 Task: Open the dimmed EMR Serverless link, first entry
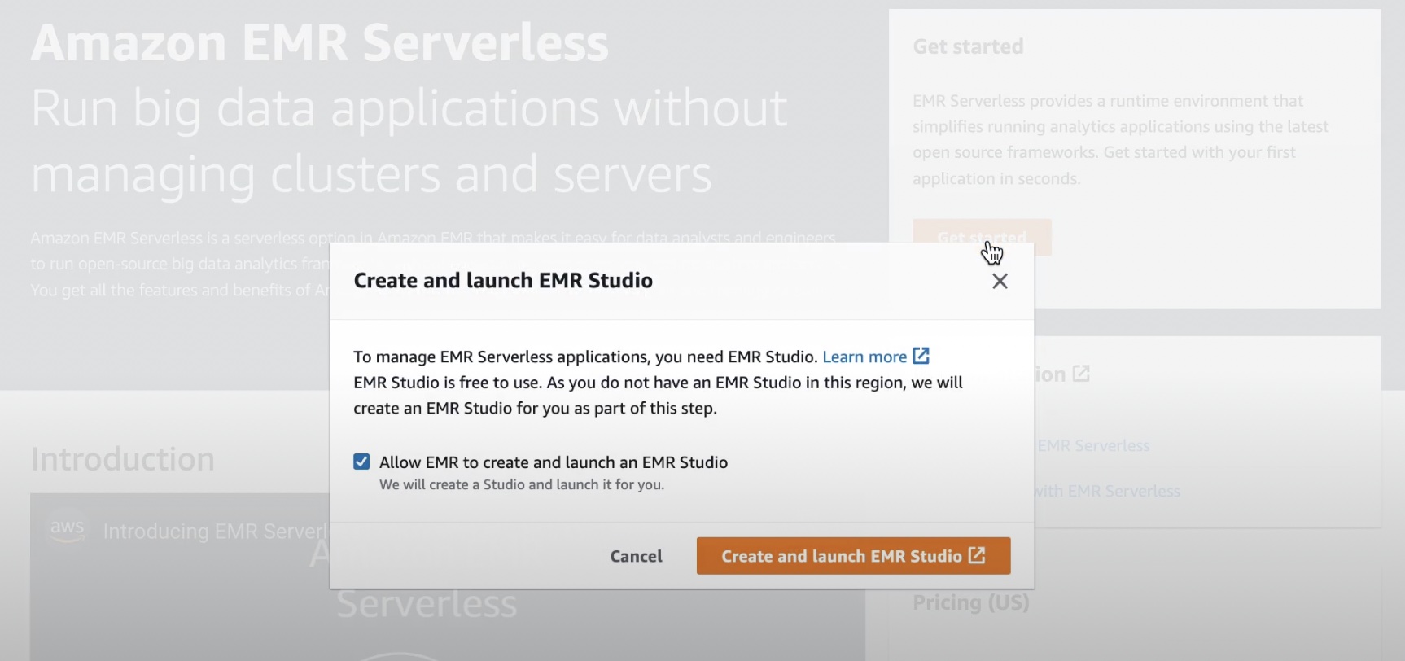pos(1093,445)
